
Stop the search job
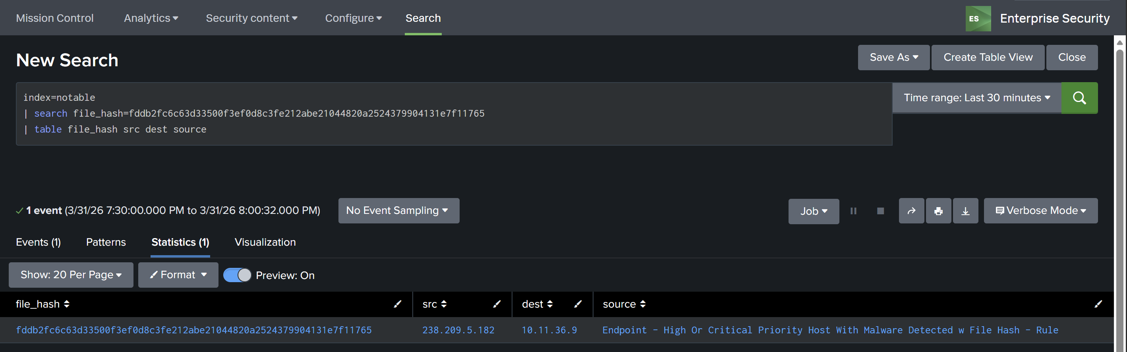880,211
